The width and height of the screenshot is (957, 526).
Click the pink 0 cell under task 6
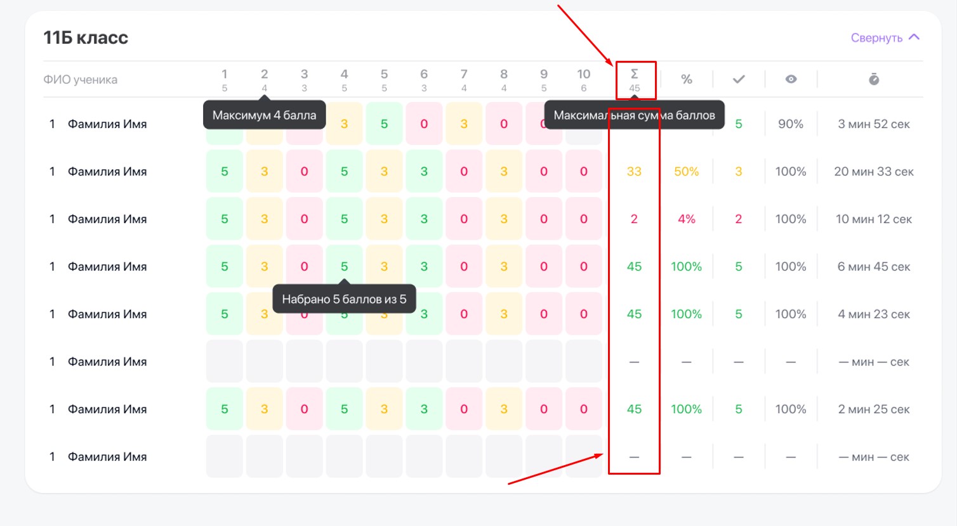[424, 124]
